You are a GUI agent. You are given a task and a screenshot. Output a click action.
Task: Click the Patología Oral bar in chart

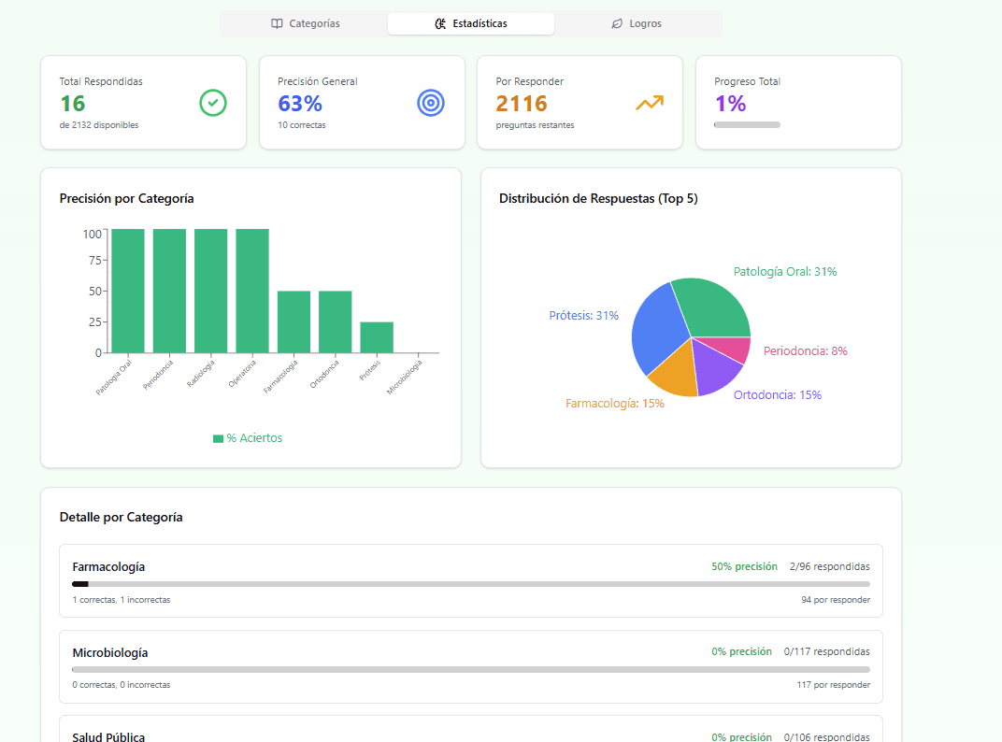click(x=128, y=291)
